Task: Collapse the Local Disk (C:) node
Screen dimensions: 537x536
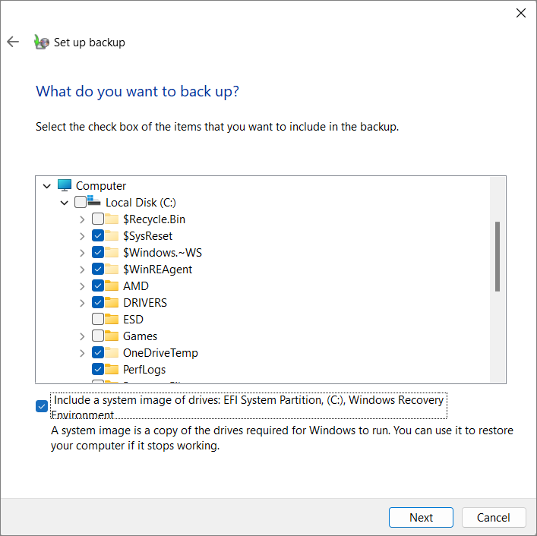Action: point(65,203)
